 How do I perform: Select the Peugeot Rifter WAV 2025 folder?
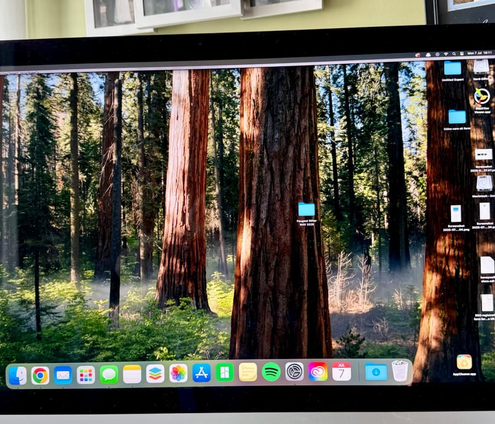pos(307,209)
